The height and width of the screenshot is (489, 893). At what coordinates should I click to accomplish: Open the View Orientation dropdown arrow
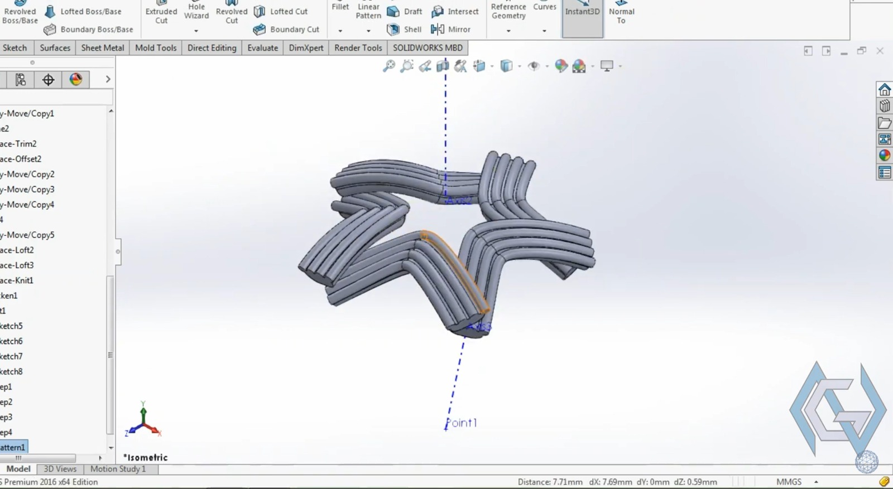coord(492,66)
